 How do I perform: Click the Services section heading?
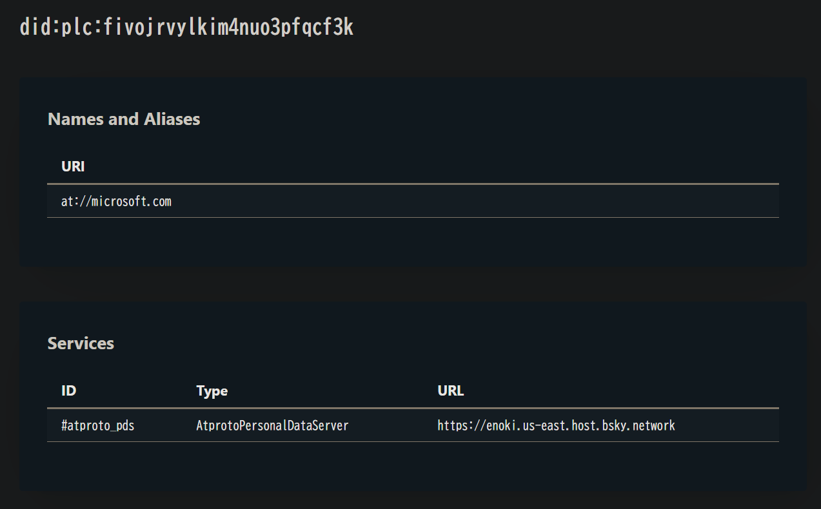(x=81, y=343)
